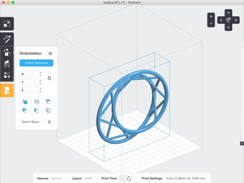244x183 pixels.
Task: Click the vertical layer slider track
Action: click(x=242, y=91)
